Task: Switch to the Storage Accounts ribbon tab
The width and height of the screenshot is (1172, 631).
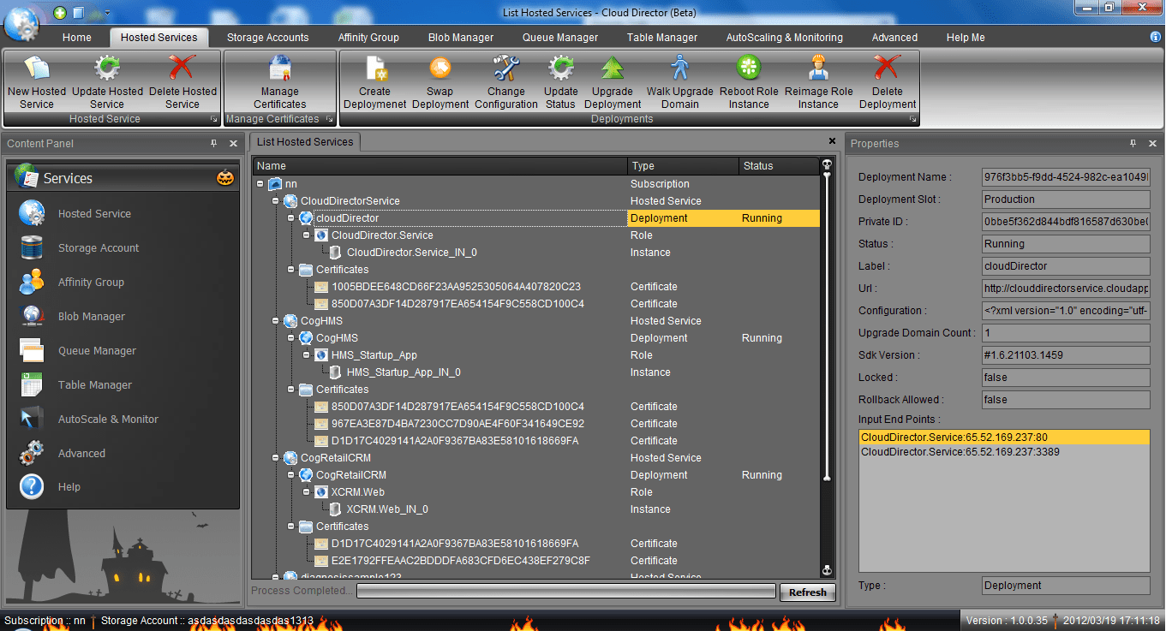Action: coord(267,38)
